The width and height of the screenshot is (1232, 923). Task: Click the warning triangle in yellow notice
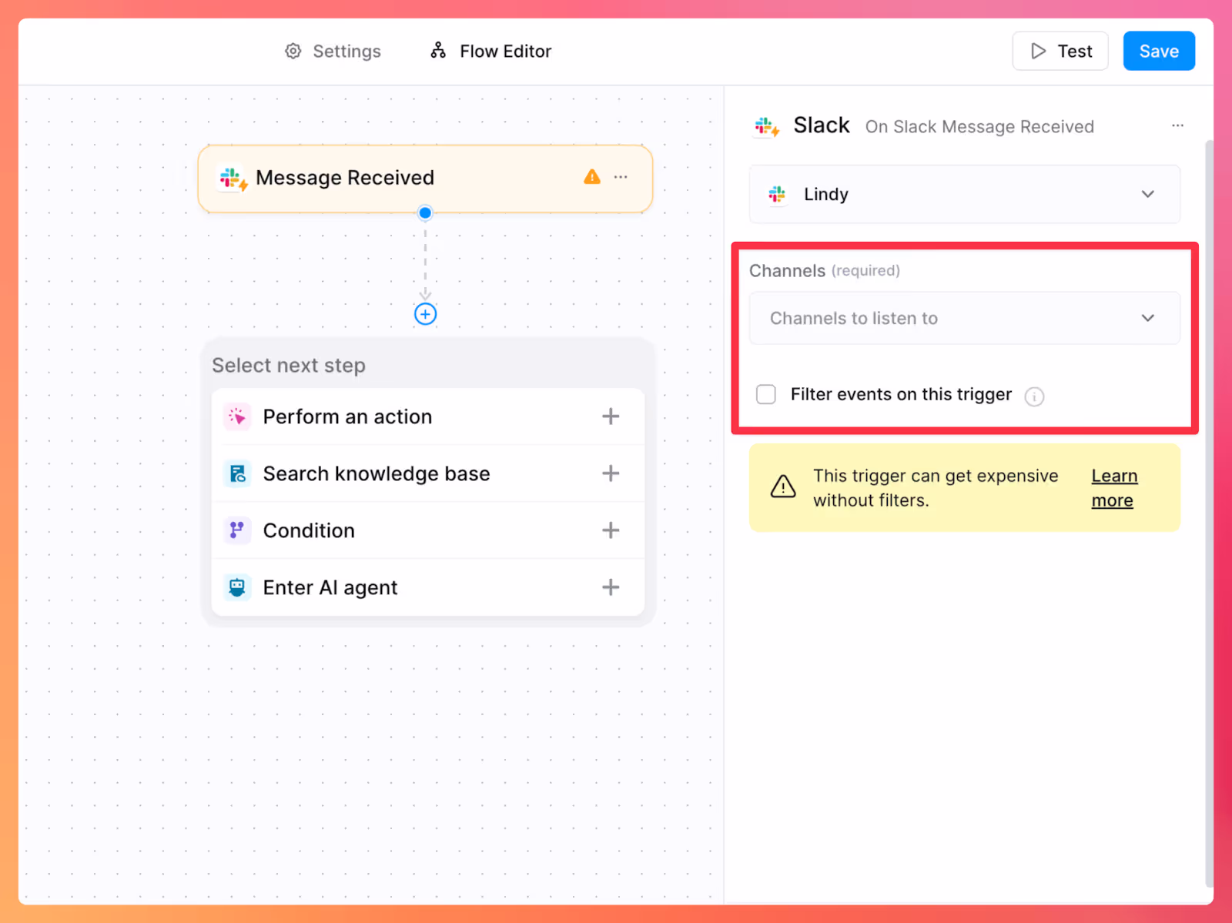tap(783, 487)
